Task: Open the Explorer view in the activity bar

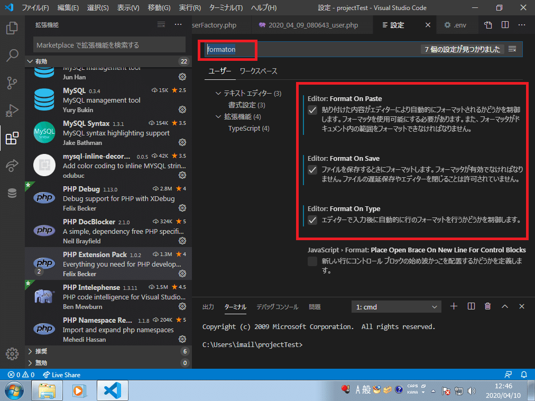Action: pyautogui.click(x=12, y=28)
